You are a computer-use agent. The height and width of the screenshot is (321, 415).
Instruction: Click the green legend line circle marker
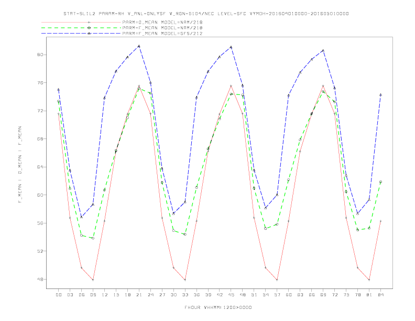(x=89, y=28)
